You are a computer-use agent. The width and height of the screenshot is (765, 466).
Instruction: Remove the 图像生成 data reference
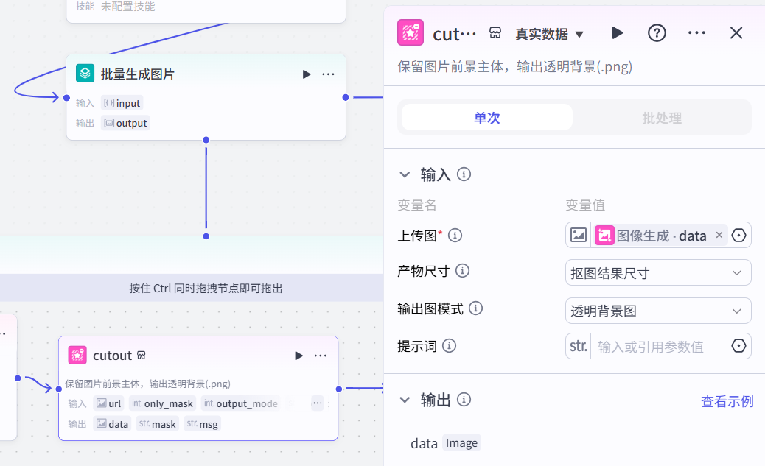(719, 235)
